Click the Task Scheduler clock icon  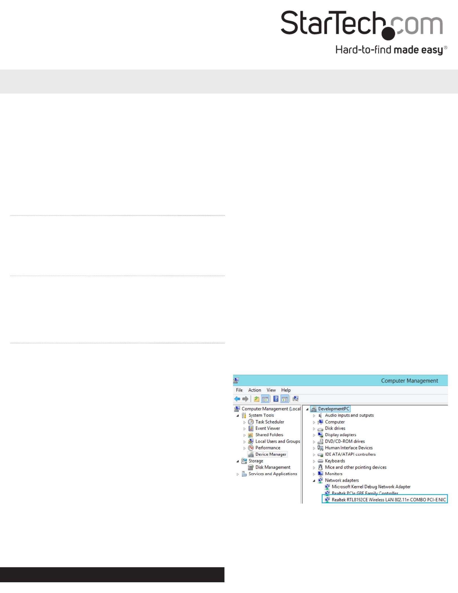click(251, 422)
